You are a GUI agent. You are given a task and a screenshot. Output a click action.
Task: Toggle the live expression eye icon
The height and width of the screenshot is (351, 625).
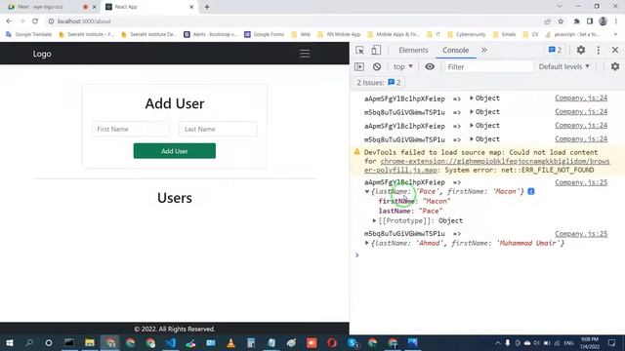tap(430, 67)
